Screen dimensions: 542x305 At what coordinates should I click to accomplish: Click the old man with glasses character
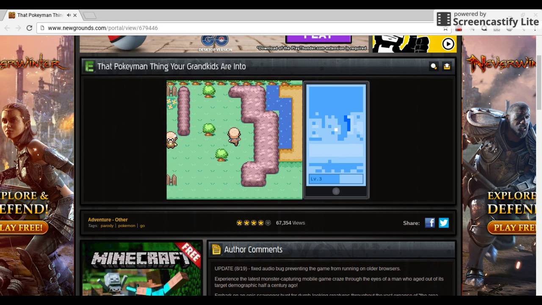[171, 140]
